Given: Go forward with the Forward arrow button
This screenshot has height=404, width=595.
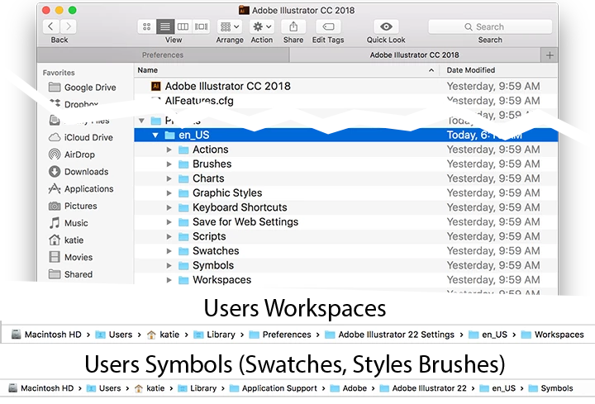Looking at the screenshot, I should 69,26.
